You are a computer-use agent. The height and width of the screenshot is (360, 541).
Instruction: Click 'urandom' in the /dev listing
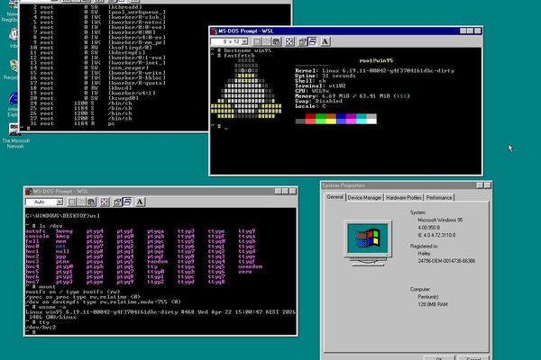pos(250,266)
